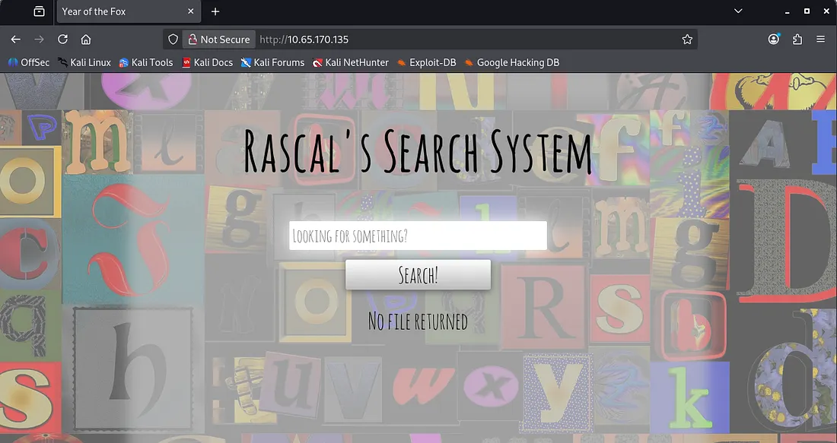Click the tracking protection shield icon
Viewport: 837px width, 443px height.
[x=173, y=40]
